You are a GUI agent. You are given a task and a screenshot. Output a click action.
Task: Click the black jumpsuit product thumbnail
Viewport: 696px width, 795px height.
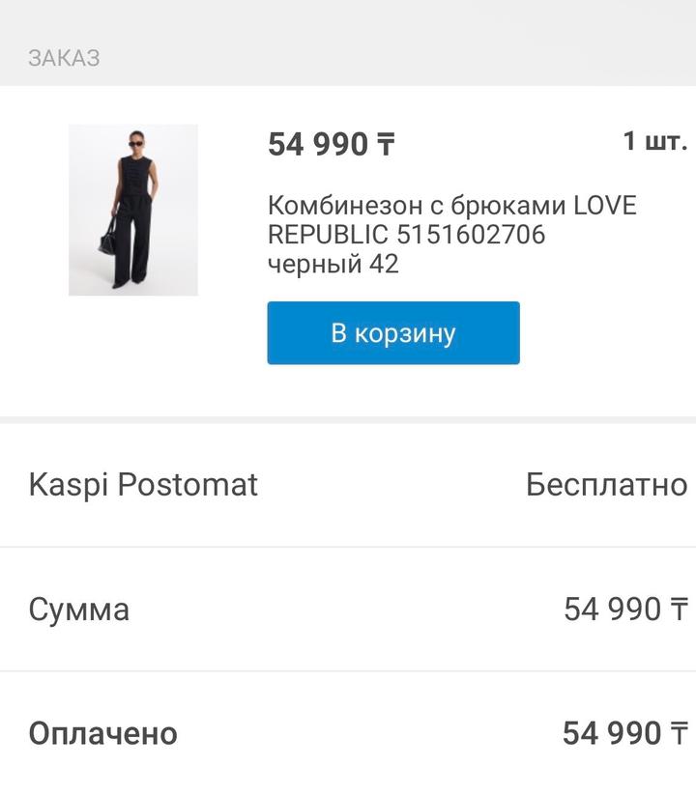(x=133, y=210)
